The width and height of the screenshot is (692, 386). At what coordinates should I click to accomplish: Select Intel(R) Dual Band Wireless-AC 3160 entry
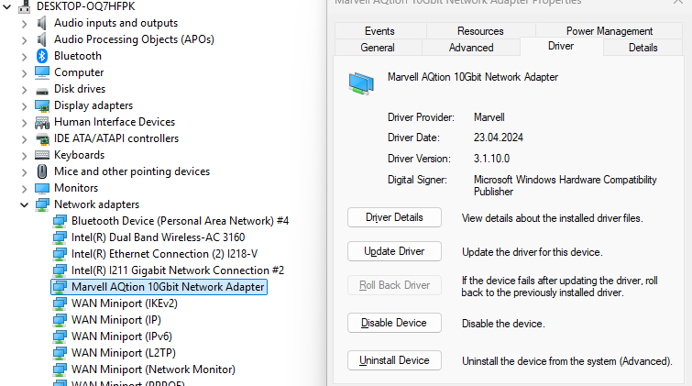[x=158, y=237]
